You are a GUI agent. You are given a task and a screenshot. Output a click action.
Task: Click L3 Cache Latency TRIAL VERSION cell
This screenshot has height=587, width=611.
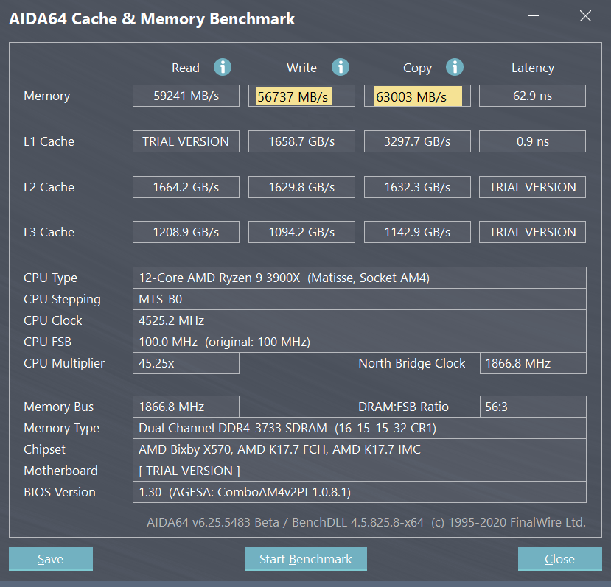(x=532, y=232)
